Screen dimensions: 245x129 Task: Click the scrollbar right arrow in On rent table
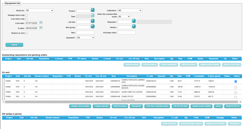click(x=240, y=102)
